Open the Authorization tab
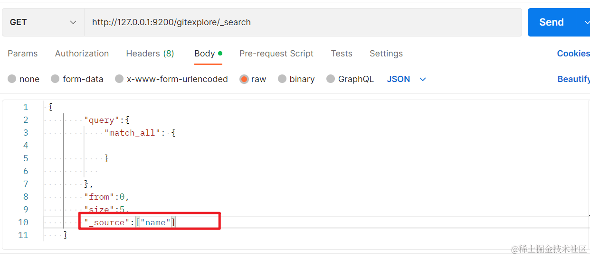This screenshot has width=590, height=257. pos(82,54)
